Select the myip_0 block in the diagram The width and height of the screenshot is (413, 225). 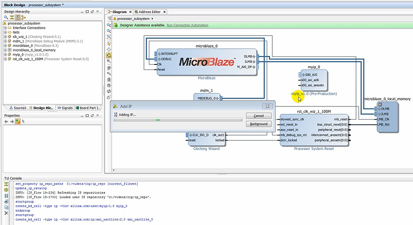(313, 80)
